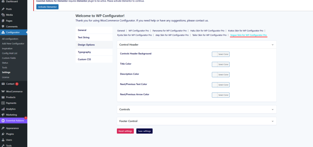313x147 pixels.
Task: Open the Text String tab
Action: click(x=94, y=37)
